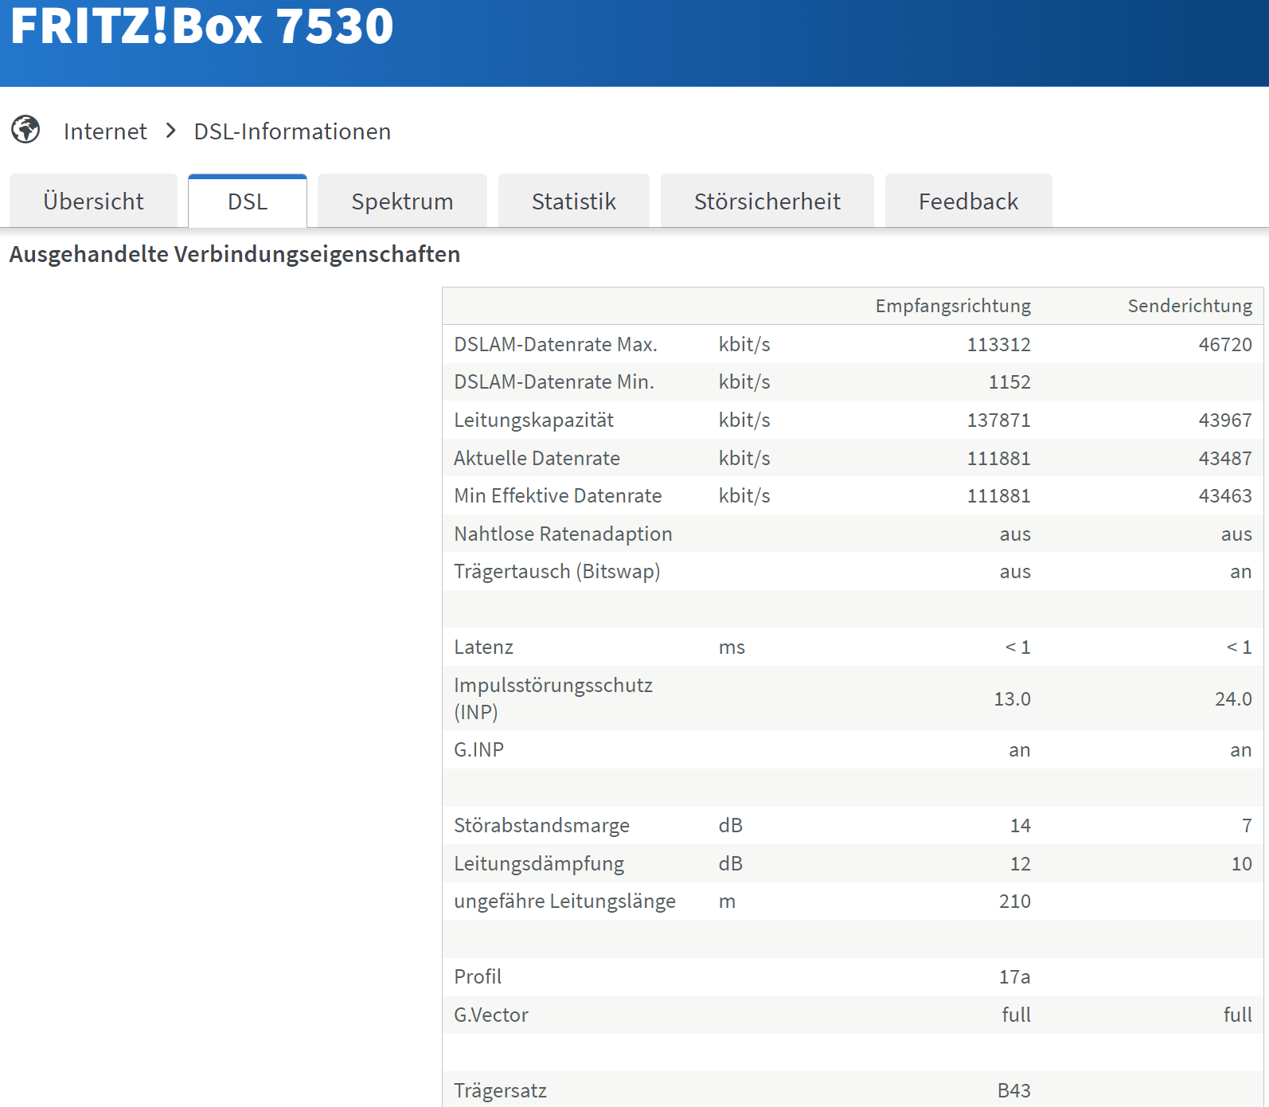Open the Spektrum tab

(x=402, y=201)
